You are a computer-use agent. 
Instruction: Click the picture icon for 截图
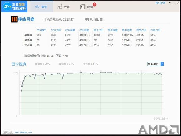point(82,7)
